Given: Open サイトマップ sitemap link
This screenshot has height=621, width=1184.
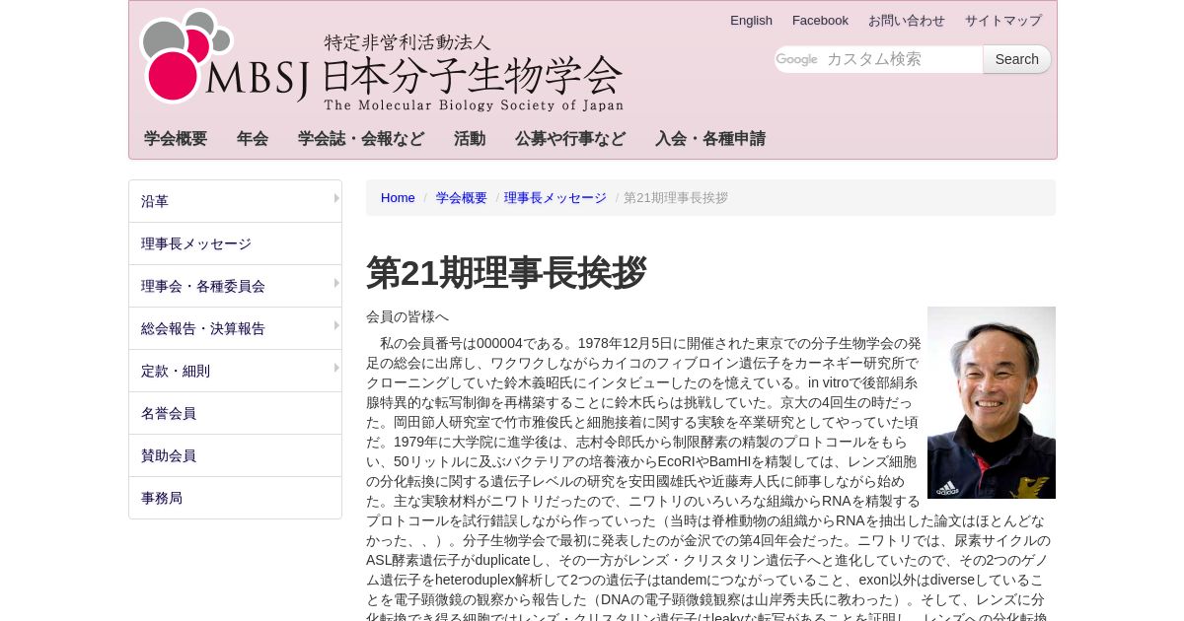Looking at the screenshot, I should tap(1002, 20).
